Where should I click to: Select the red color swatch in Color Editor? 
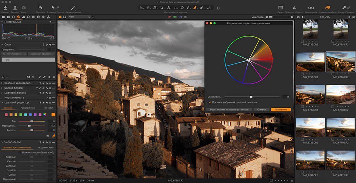pyautogui.click(x=6, y=114)
